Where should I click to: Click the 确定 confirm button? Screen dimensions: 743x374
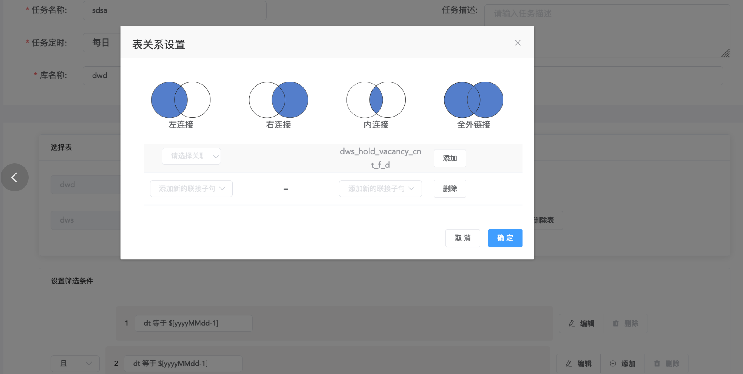505,238
